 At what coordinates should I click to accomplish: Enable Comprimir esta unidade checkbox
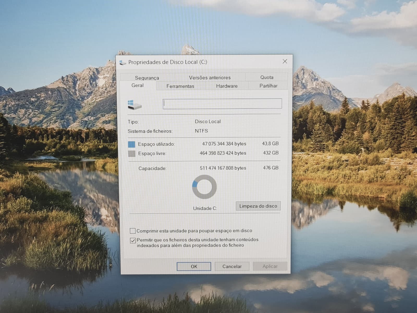coord(132,231)
